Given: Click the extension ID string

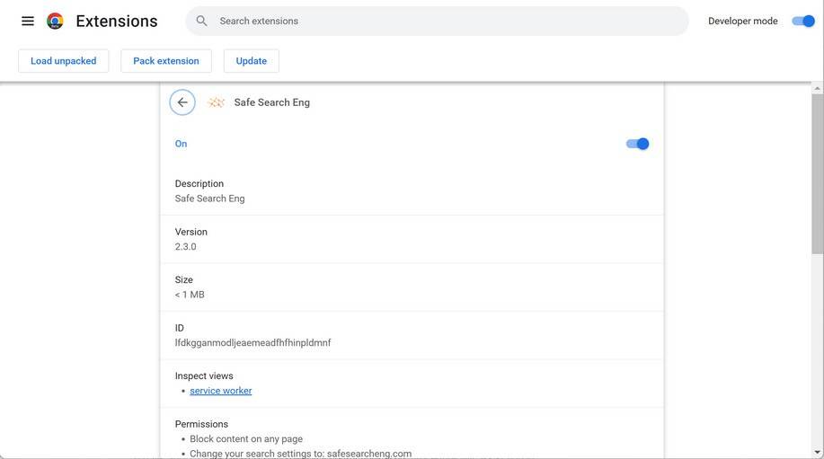Looking at the screenshot, I should coord(253,342).
